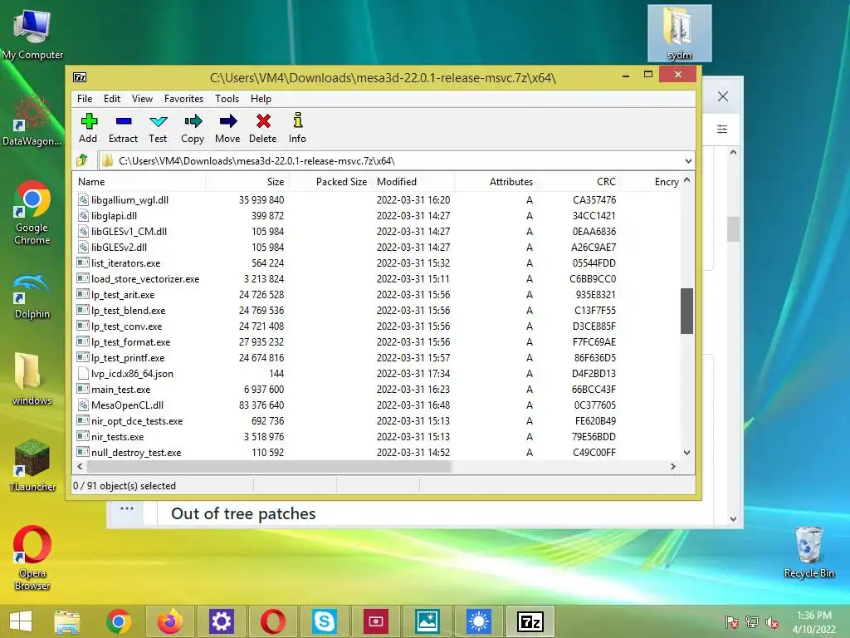Click the 7-Zip taskbar button
The image size is (850, 638).
[530, 621]
